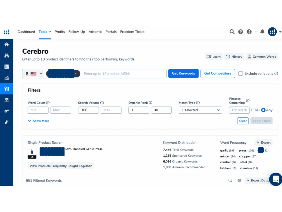Open the gears operations icon in sidebar
Image resolution: width=282 pixels, height=212 pixels.
pyautogui.click(x=7, y=111)
